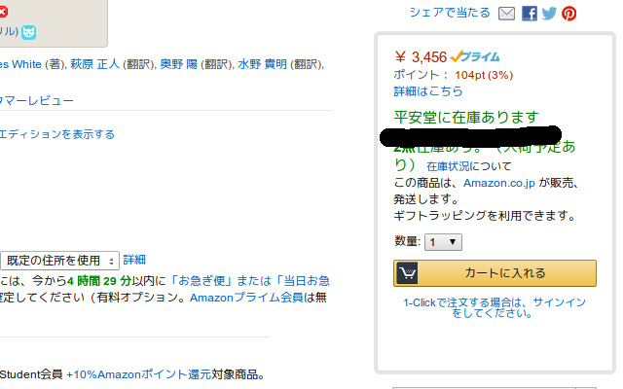The image size is (623, 389).
Task: Open the シェアで当たる link
Action: (450, 13)
